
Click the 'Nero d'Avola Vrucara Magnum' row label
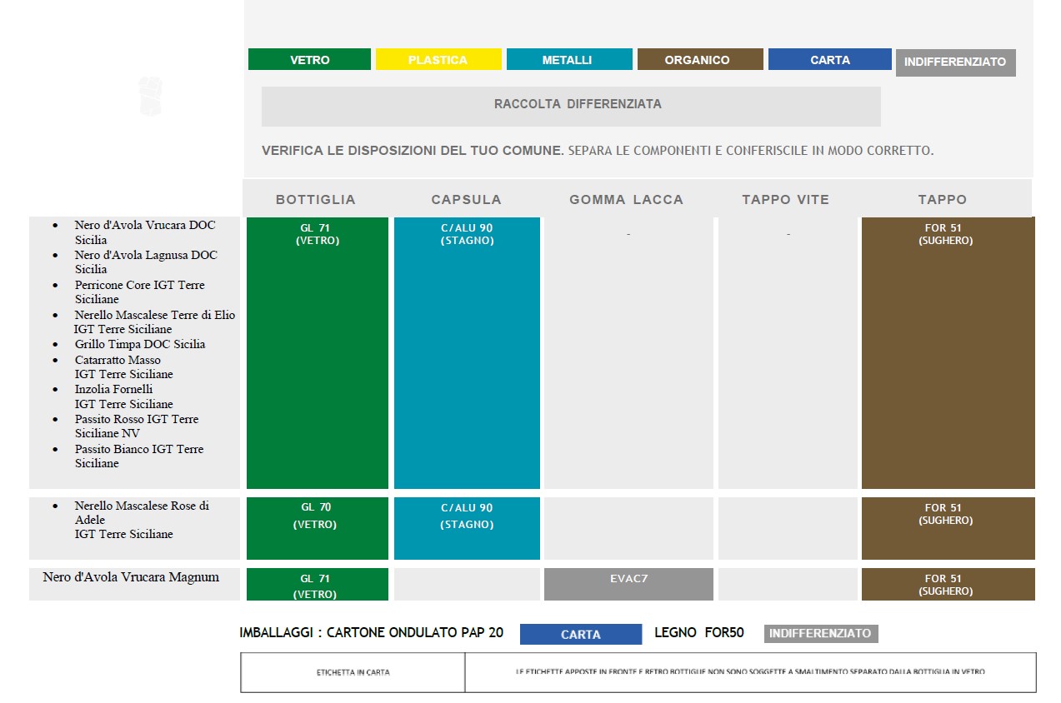pyautogui.click(x=131, y=576)
